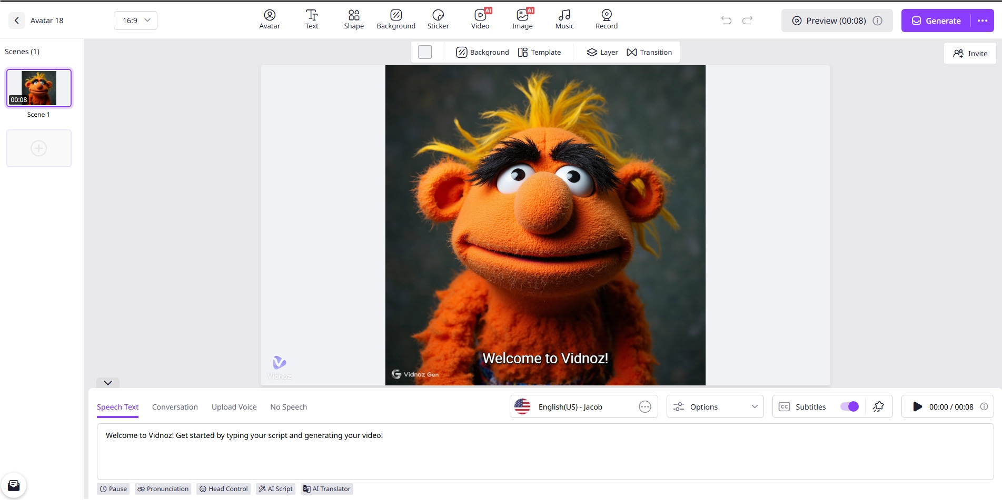The image size is (1002, 500).
Task: Select the Text tool
Action: 312,19
